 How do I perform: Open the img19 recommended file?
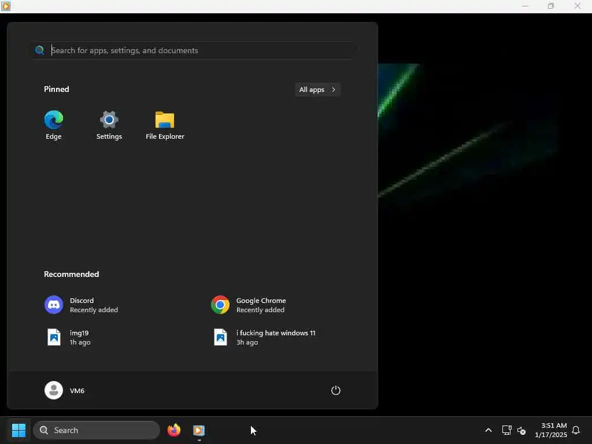coord(68,338)
